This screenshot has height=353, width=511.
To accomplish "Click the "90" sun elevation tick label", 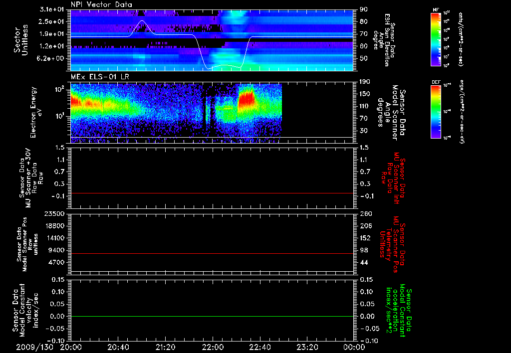I will point(363,9).
